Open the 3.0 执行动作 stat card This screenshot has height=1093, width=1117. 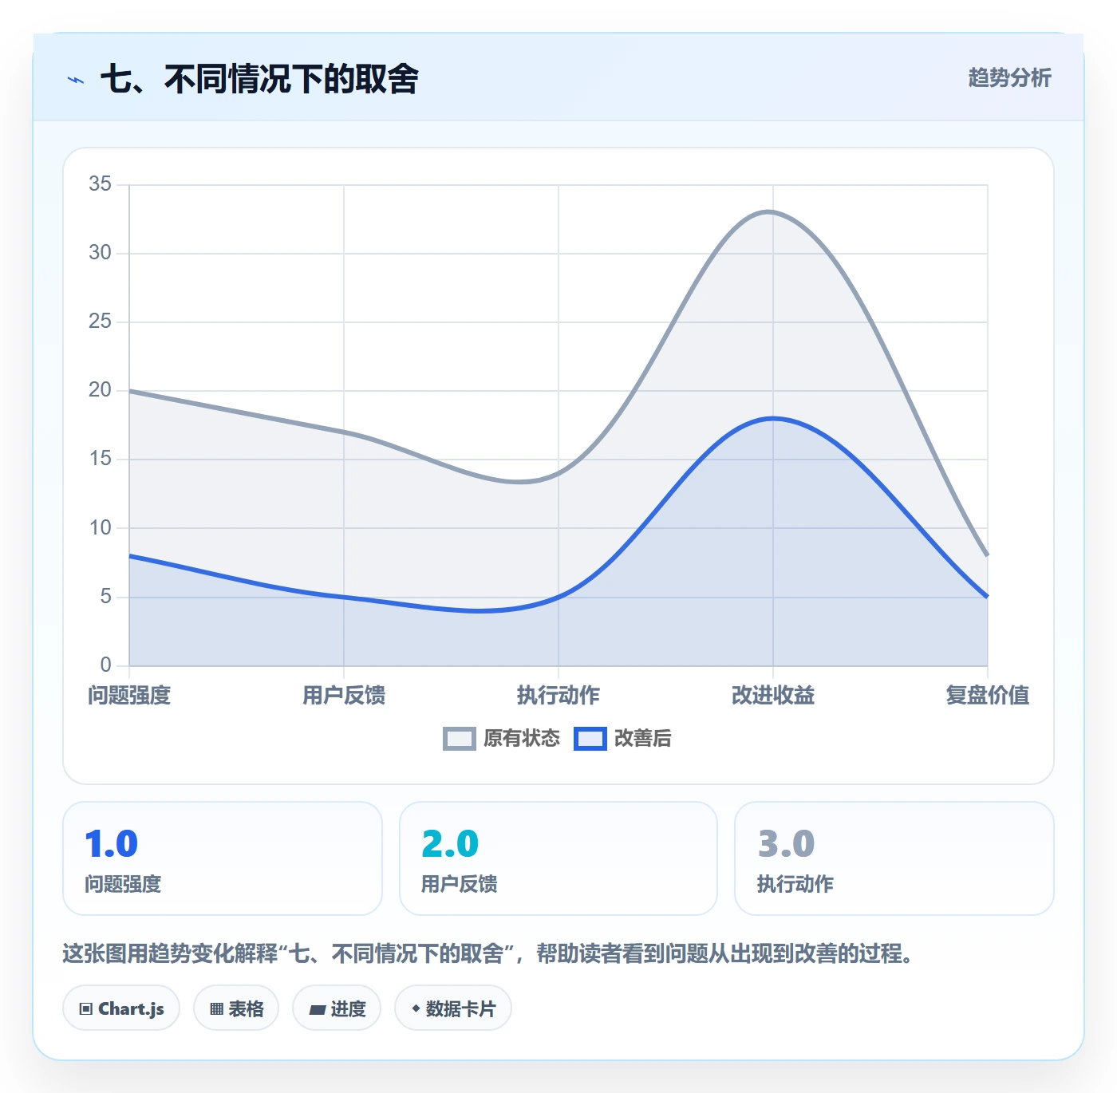[x=894, y=858]
